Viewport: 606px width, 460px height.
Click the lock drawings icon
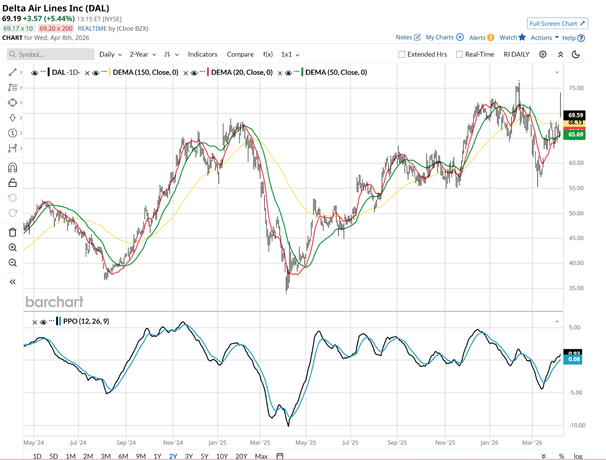12,183
